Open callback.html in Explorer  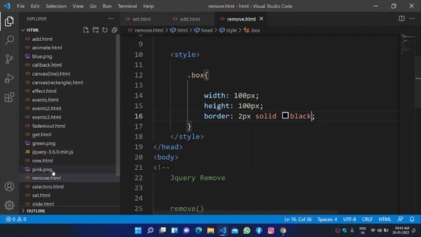point(47,65)
